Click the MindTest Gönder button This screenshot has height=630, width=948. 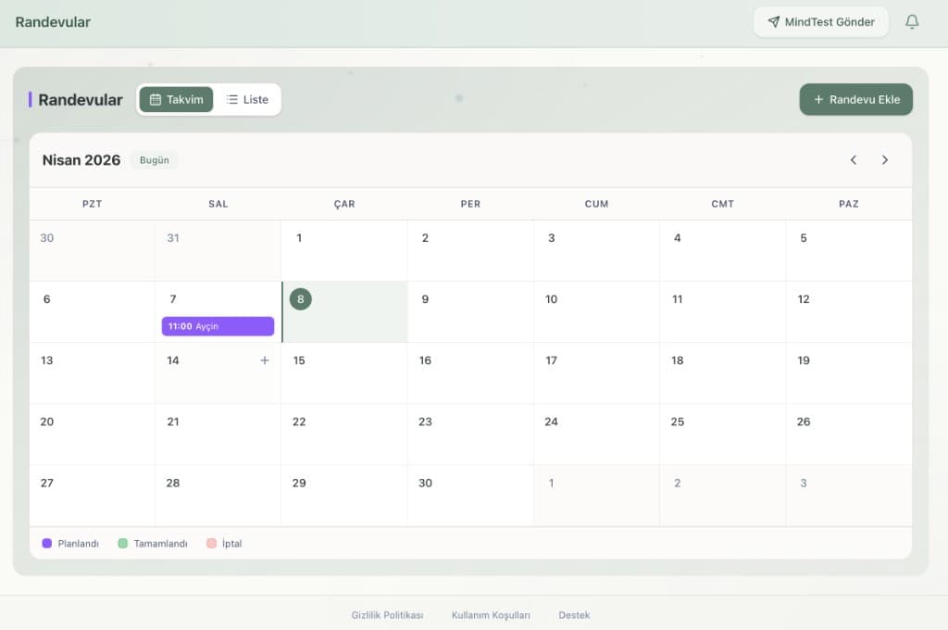click(820, 22)
